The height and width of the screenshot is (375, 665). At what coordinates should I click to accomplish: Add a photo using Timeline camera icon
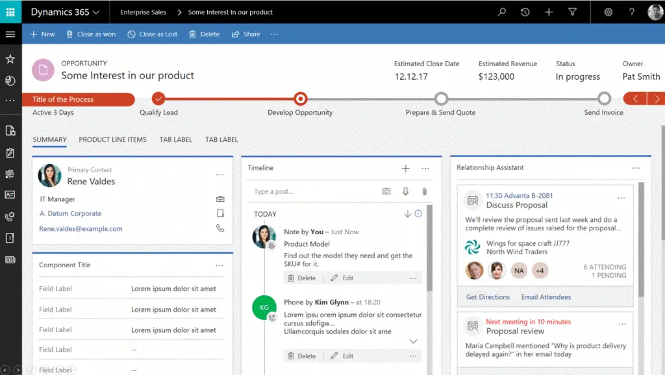pos(386,191)
